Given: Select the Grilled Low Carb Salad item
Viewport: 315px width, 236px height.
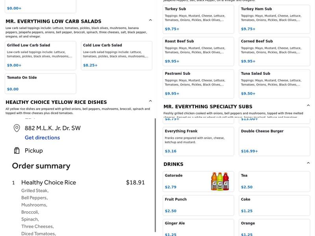Looking at the screenshot, I should (41, 55).
